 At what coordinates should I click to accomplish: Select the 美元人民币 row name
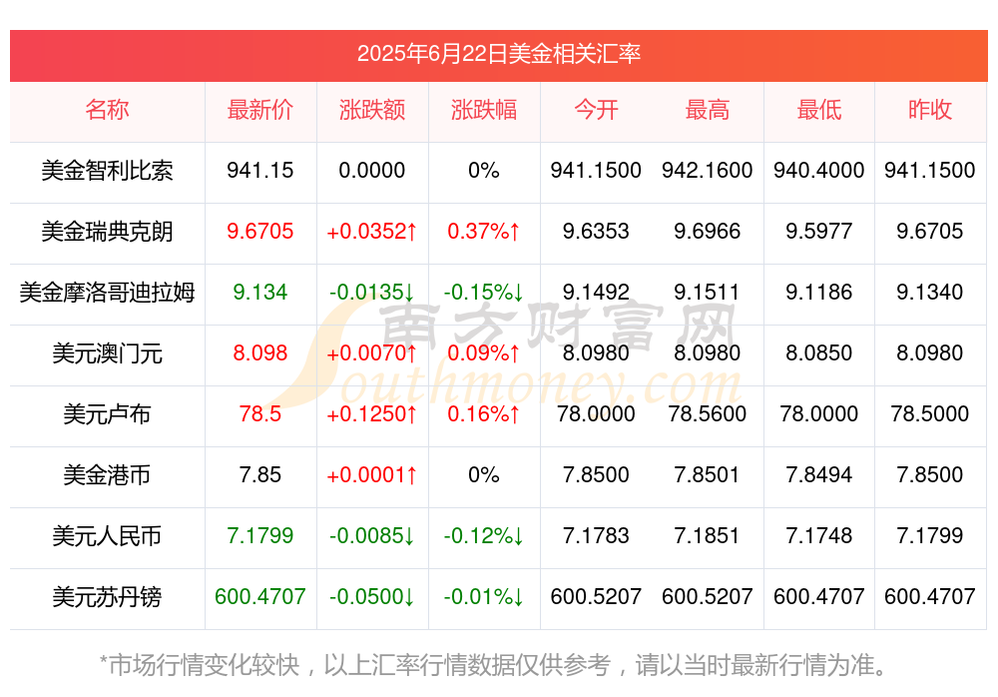[107, 536]
